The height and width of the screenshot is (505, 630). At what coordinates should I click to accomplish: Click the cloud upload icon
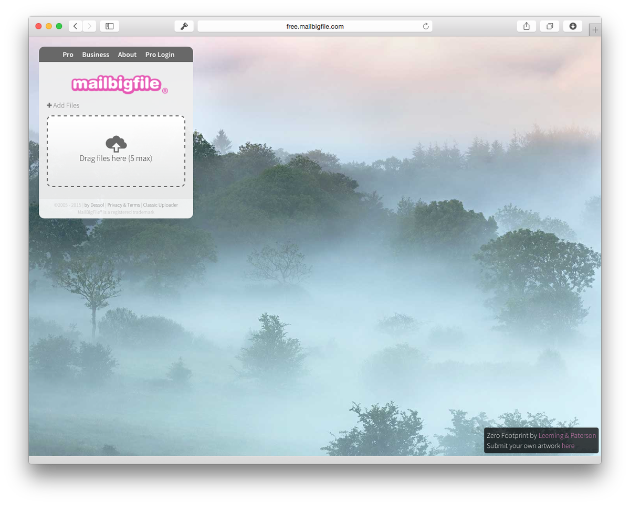pos(115,143)
